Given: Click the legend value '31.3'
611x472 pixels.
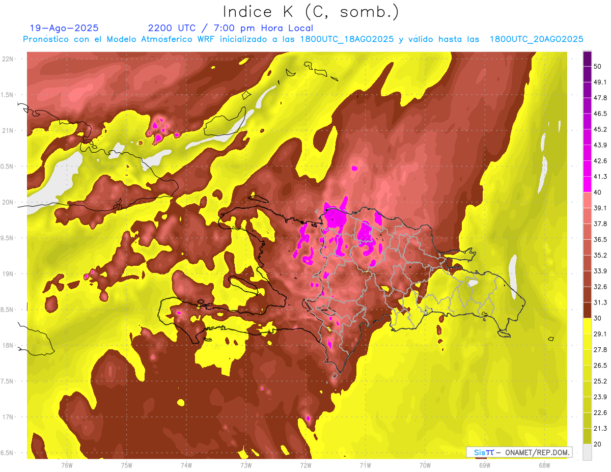Looking at the screenshot, I should (x=600, y=302).
